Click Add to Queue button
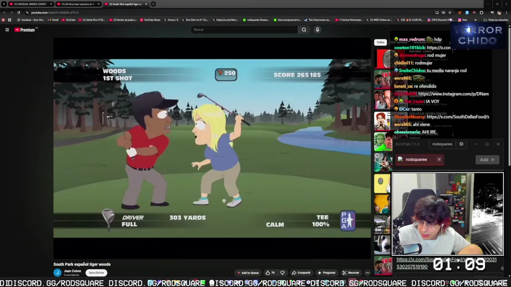 pos(248,273)
